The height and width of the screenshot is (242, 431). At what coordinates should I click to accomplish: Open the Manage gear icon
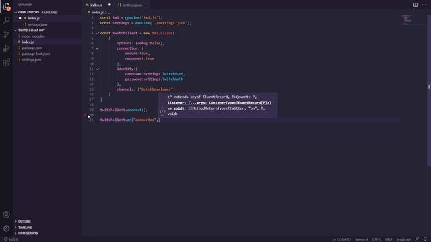click(x=6, y=229)
